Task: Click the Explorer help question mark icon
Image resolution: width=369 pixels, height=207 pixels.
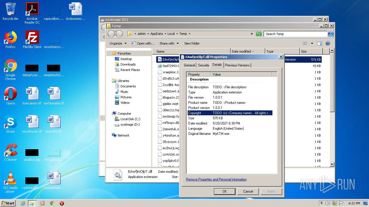Action: coord(327,43)
